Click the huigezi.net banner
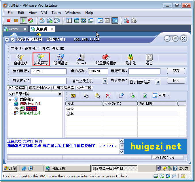The image size is (195, 182). tap(156, 147)
